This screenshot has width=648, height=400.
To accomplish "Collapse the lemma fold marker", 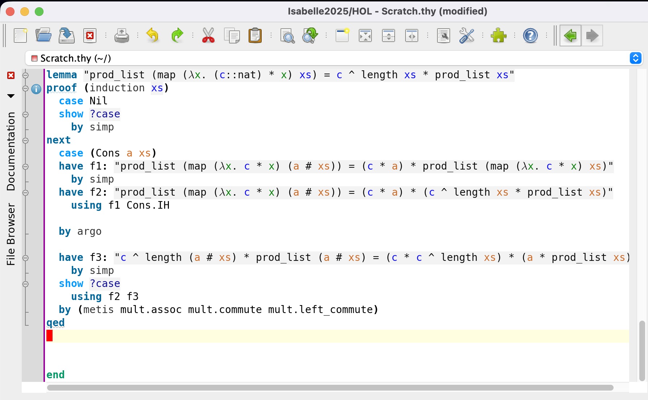I will [25, 75].
